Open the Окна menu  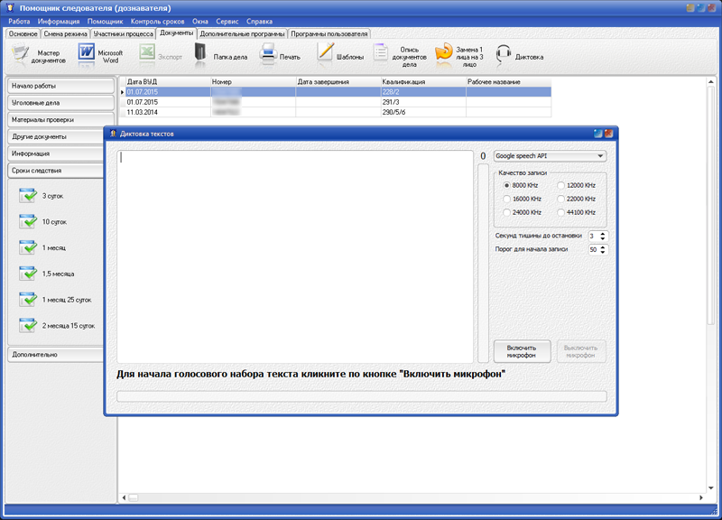[199, 21]
